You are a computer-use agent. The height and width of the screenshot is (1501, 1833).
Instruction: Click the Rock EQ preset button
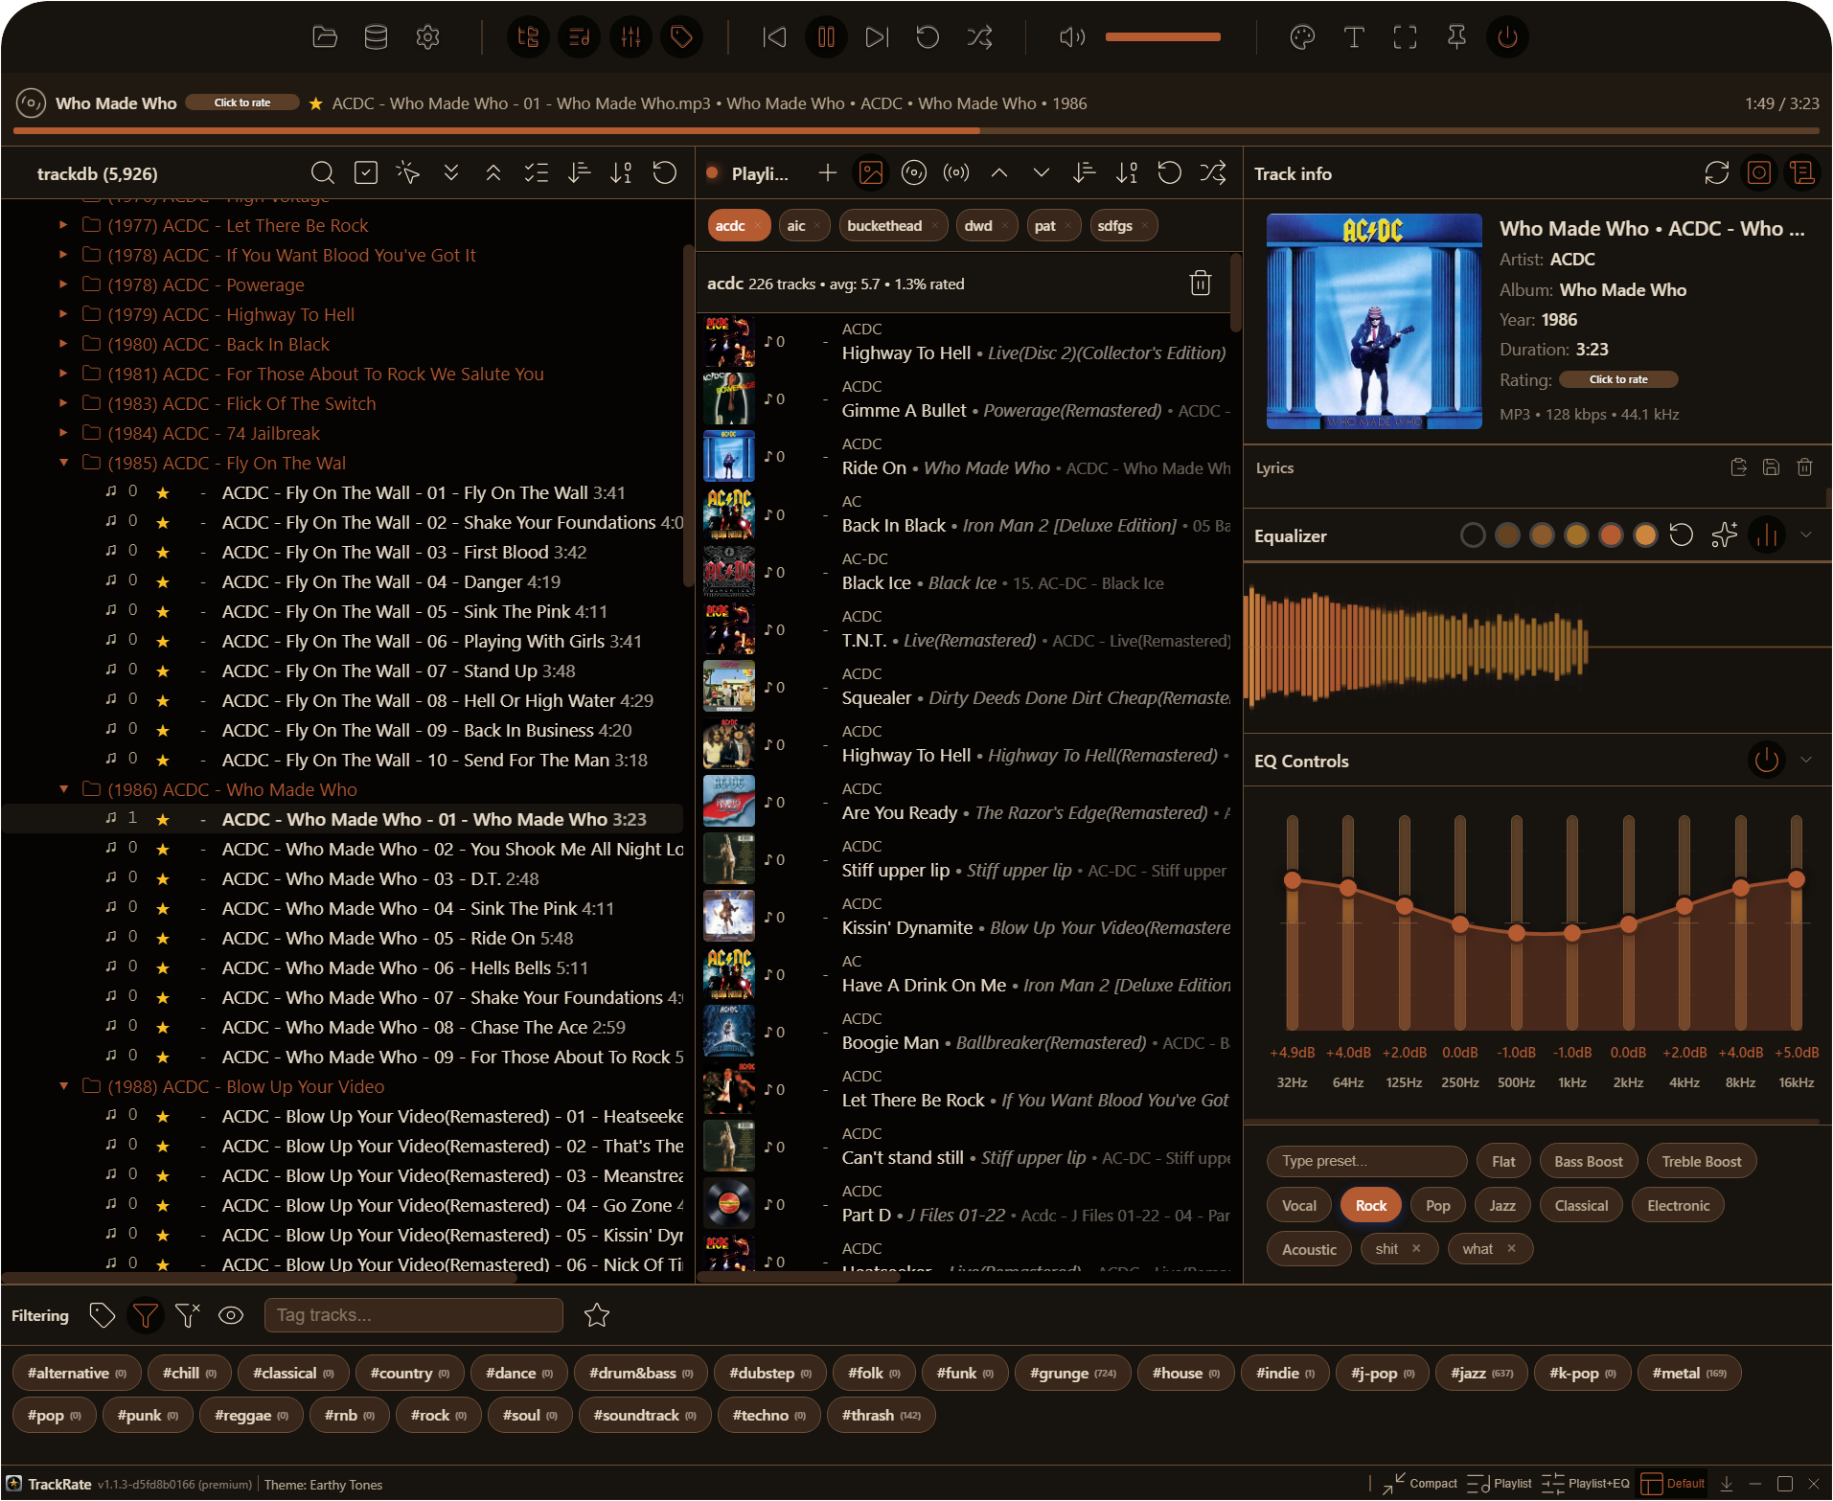tap(1370, 1204)
